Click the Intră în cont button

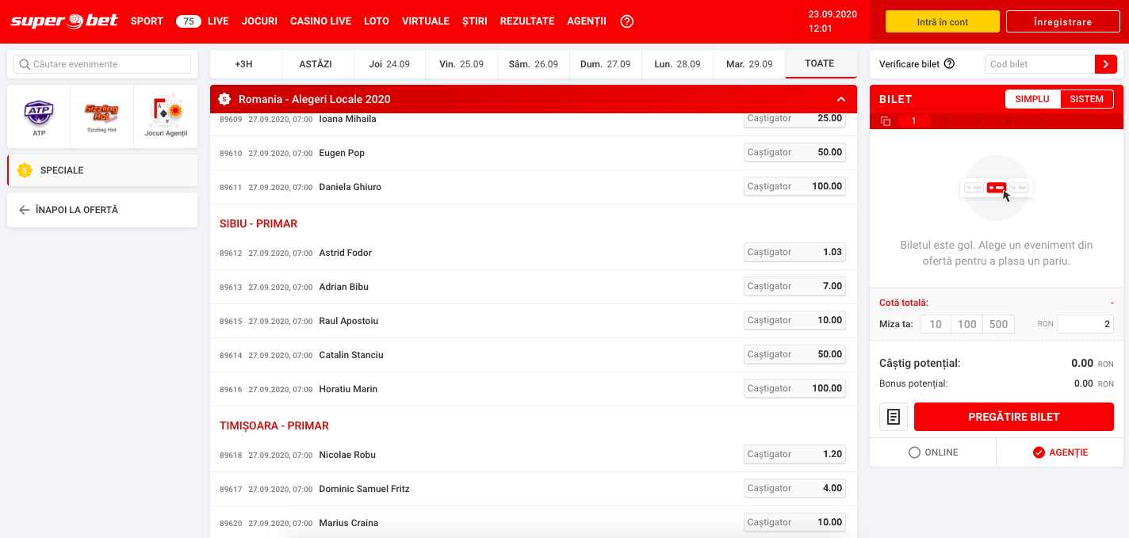pyautogui.click(x=942, y=22)
